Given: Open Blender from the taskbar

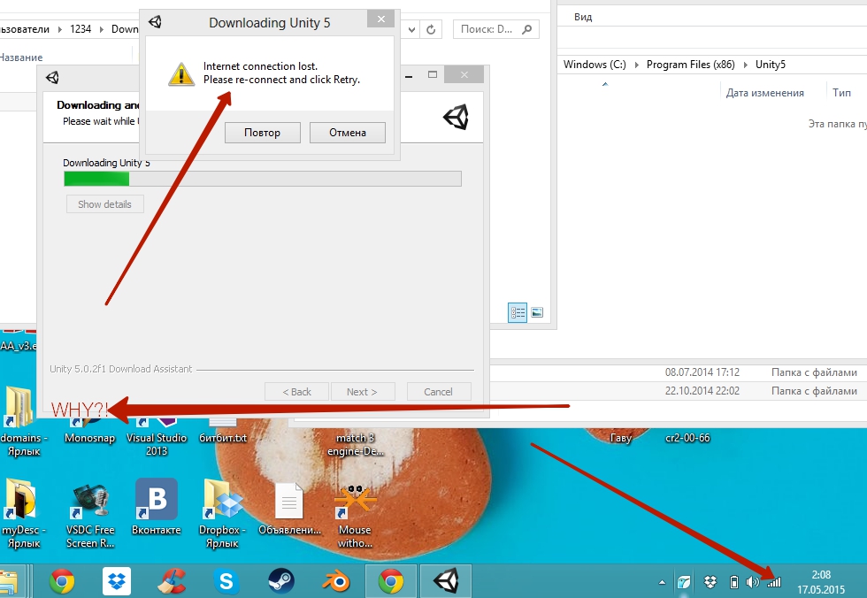Looking at the screenshot, I should pyautogui.click(x=336, y=581).
